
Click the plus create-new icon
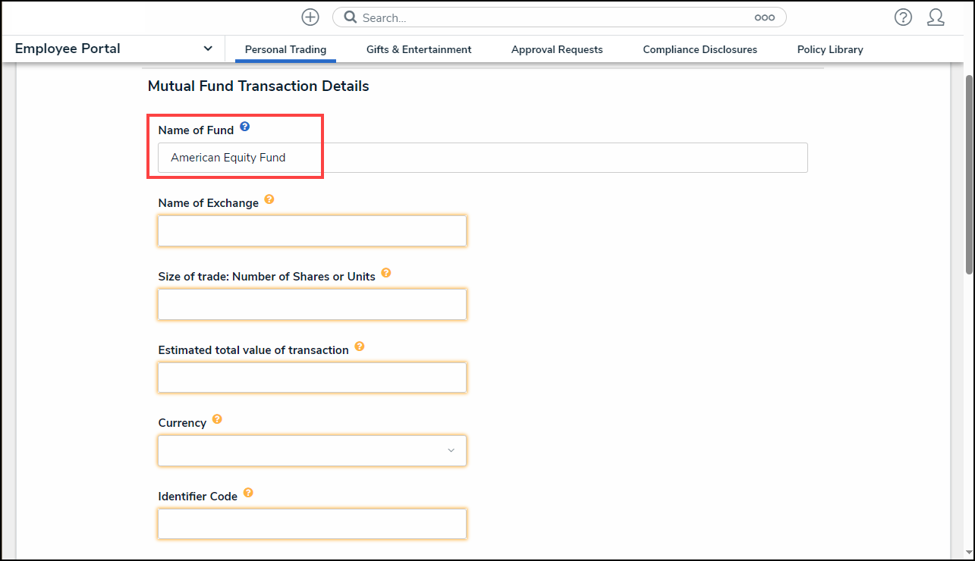tap(310, 17)
